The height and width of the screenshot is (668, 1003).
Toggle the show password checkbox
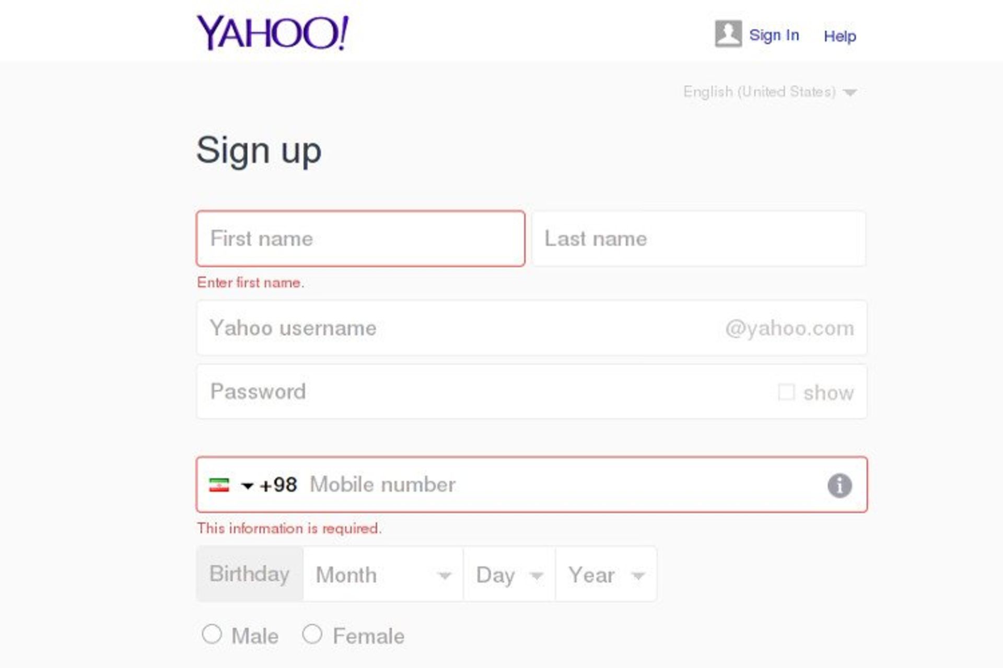click(x=786, y=392)
